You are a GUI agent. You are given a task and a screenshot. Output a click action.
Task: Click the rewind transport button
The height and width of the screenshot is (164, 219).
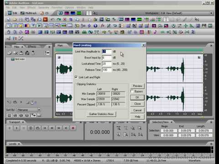point(52,128)
